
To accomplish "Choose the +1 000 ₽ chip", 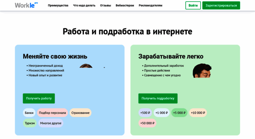I will [162, 113].
